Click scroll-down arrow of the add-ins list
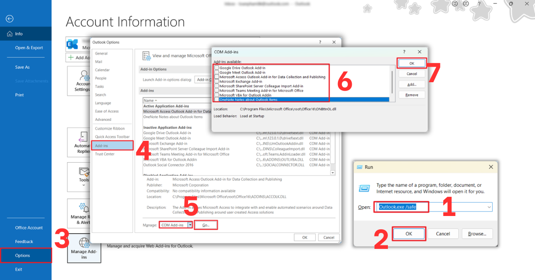The width and height of the screenshot is (535, 280). pos(333,172)
